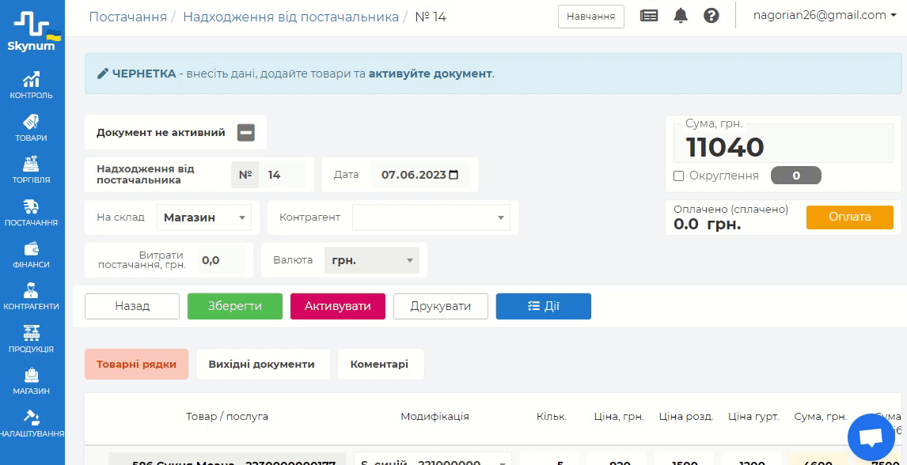Open the Торгівля sidebar section
This screenshot has height=465, width=907.
[32, 170]
